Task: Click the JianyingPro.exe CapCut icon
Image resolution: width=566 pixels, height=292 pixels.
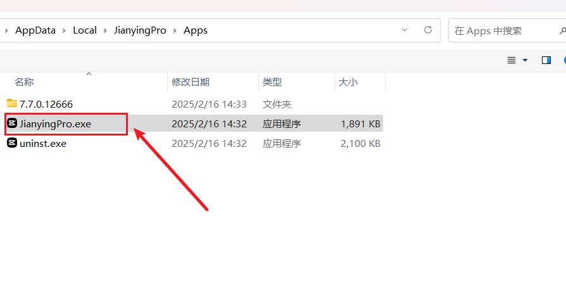Action: pyautogui.click(x=12, y=124)
